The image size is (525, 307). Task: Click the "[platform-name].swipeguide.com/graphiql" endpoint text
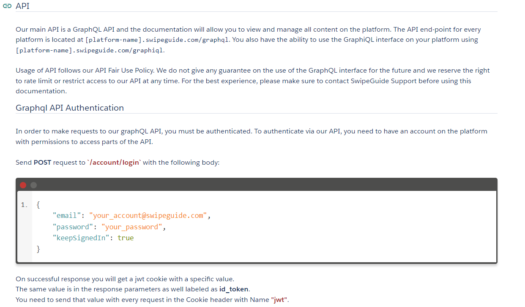[90, 50]
